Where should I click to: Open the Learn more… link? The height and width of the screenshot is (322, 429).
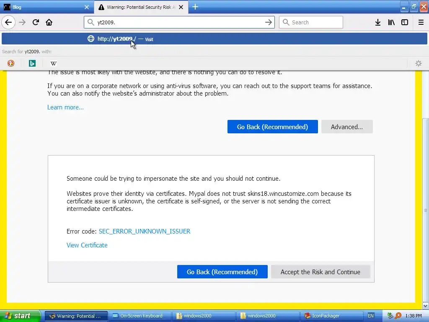click(x=65, y=107)
